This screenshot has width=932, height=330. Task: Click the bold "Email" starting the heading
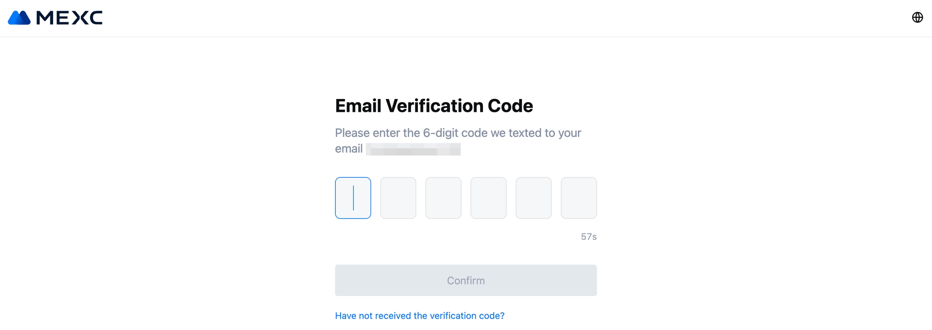coord(358,106)
